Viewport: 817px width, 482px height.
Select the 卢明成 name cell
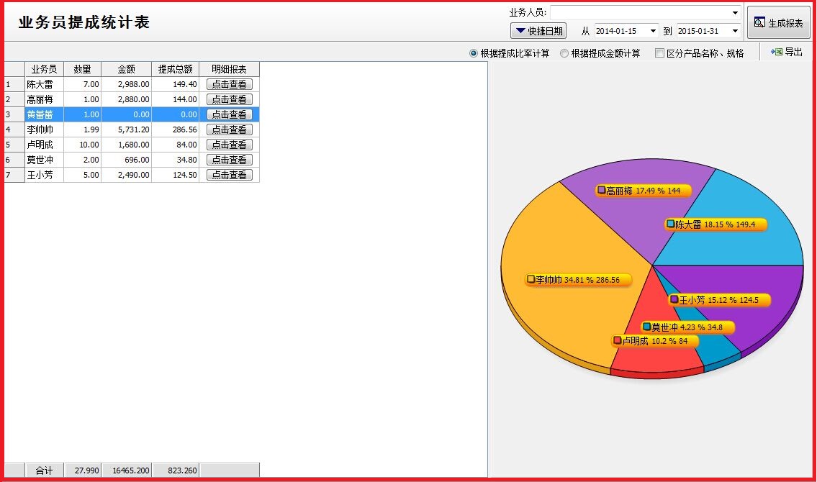[x=45, y=145]
